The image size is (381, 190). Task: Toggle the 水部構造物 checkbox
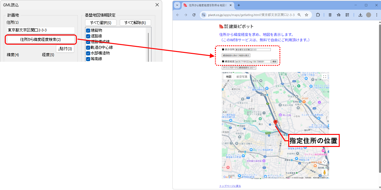click(88, 53)
